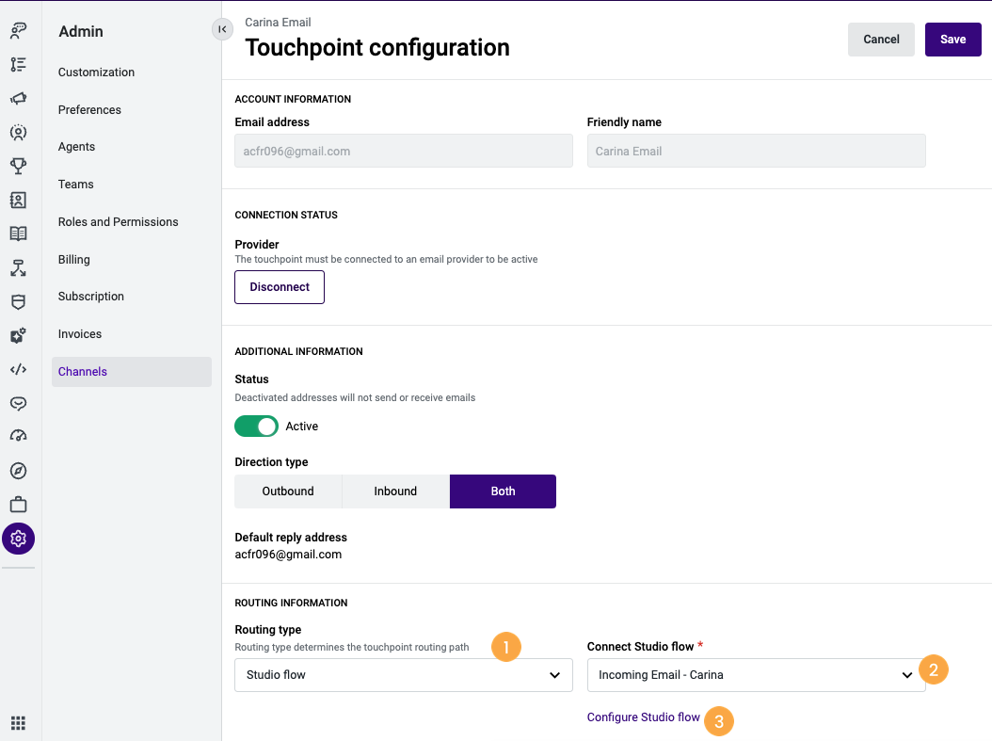Open the agent presence person-circle icon
The height and width of the screenshot is (741, 992).
(x=18, y=132)
